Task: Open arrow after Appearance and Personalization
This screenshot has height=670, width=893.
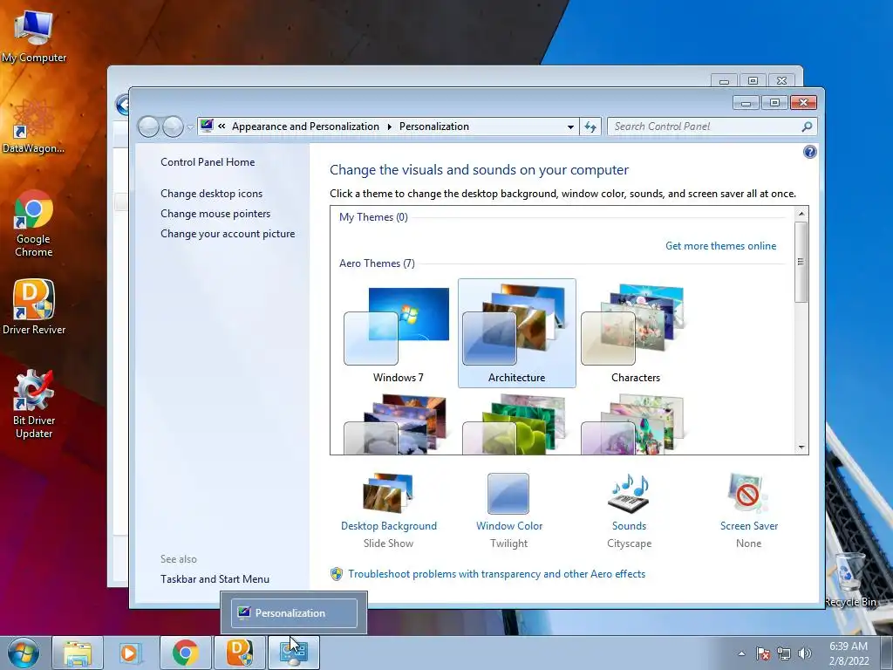Action: click(x=390, y=126)
